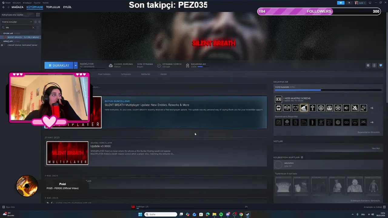Screen dimensions: 388x218
Task: Show +1 more earned achievements
Action: (x=372, y=108)
